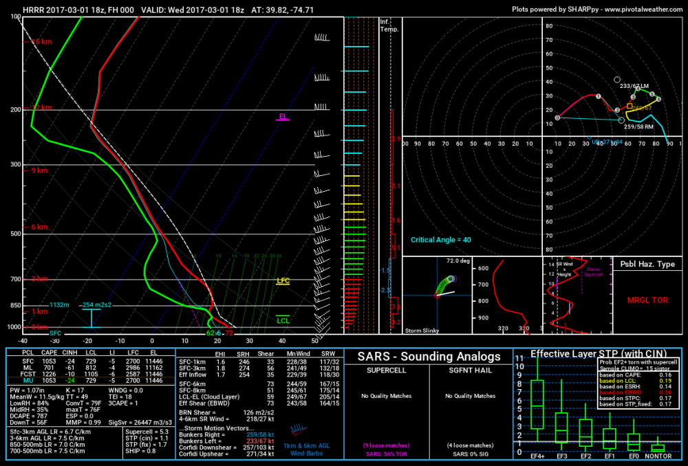Click the magenta EL marker on sounding
Screen dimensions: 688x466
(283, 117)
